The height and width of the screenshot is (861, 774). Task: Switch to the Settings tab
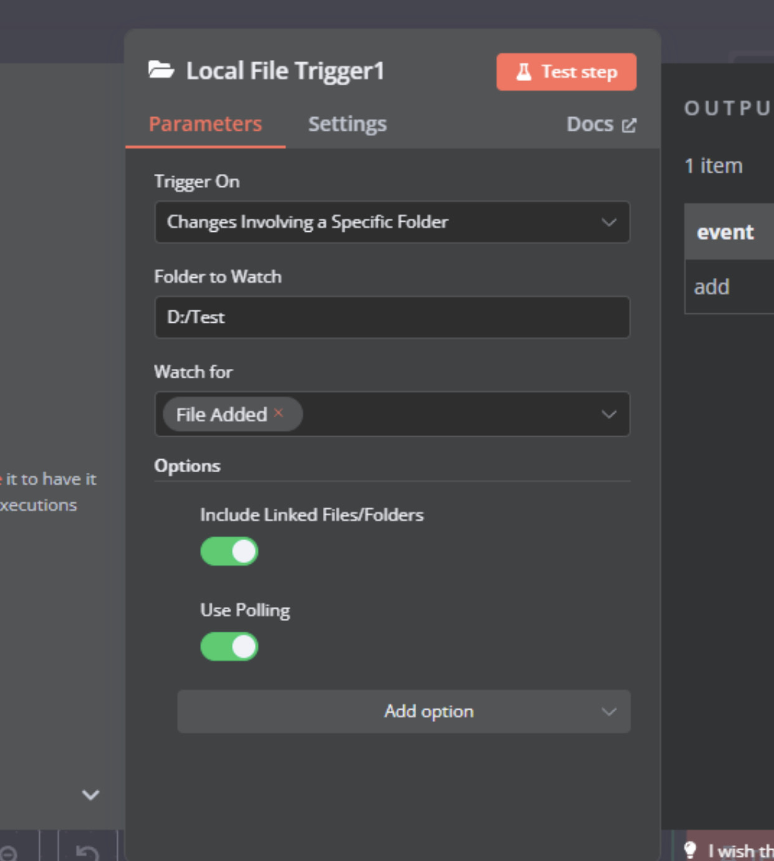pos(347,124)
